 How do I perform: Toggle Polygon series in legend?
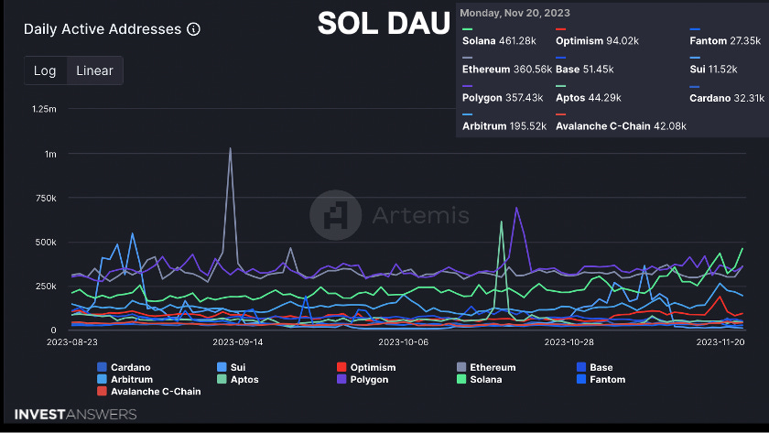(363, 380)
